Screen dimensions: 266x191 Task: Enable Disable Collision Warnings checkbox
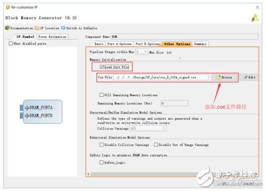coord(101,145)
